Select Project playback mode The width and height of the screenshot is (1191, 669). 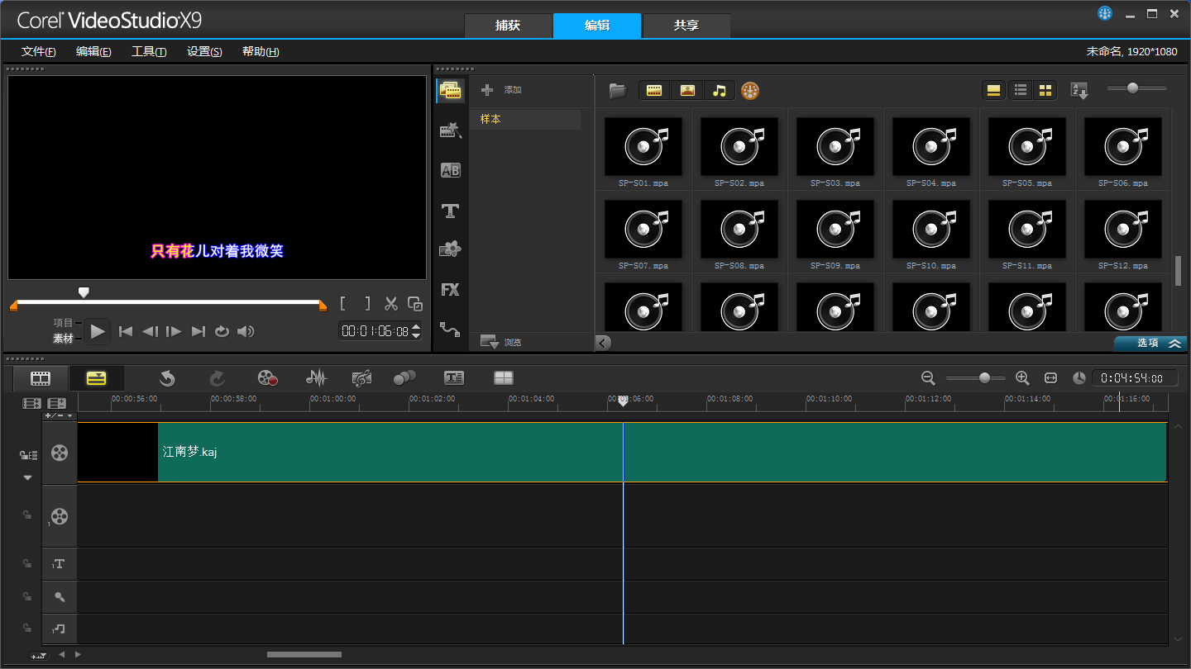coord(64,323)
